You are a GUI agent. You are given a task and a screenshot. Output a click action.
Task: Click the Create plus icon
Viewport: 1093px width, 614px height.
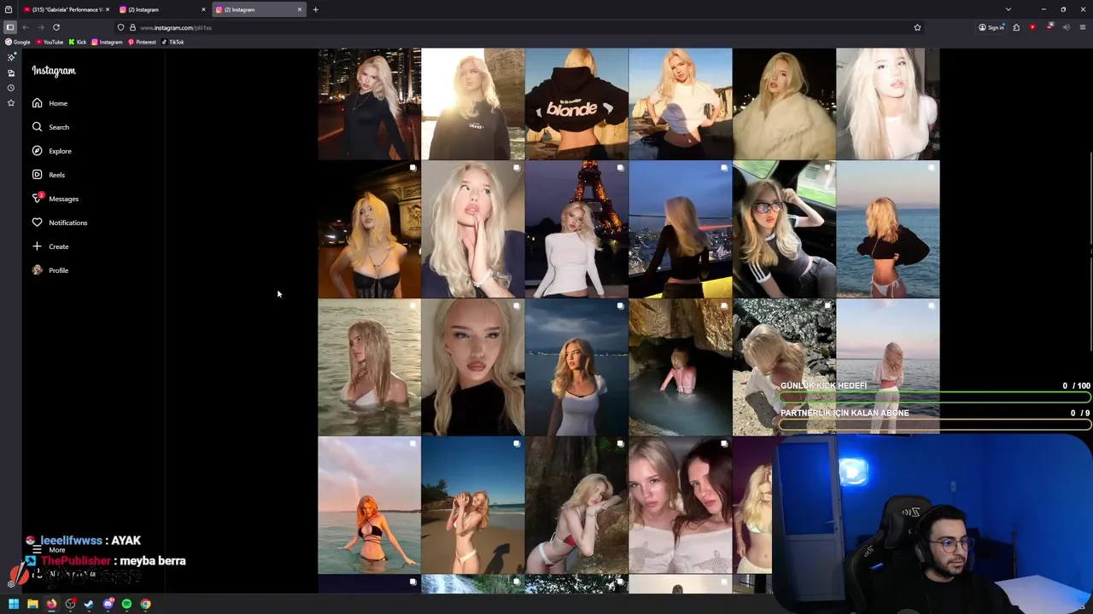click(x=37, y=246)
